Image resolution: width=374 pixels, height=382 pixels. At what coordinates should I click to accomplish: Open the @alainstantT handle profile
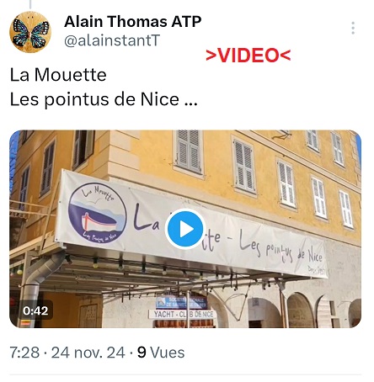tap(112, 40)
